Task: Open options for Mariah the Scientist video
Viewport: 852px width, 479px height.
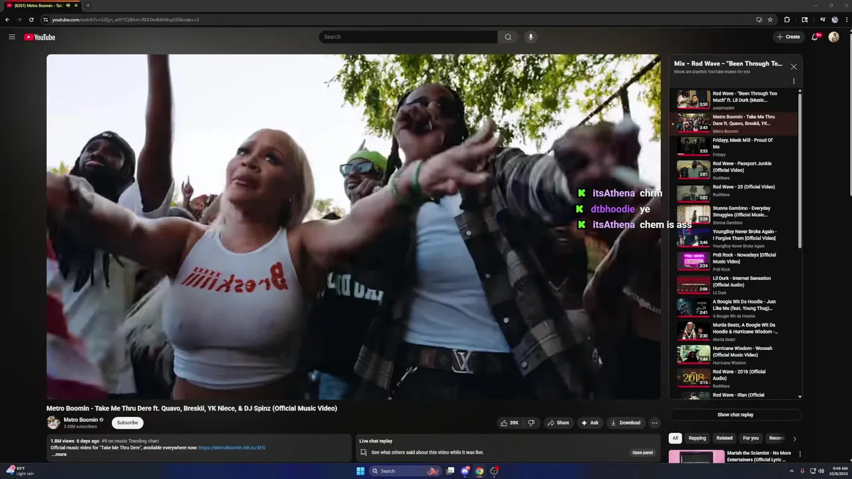Action: [800, 454]
